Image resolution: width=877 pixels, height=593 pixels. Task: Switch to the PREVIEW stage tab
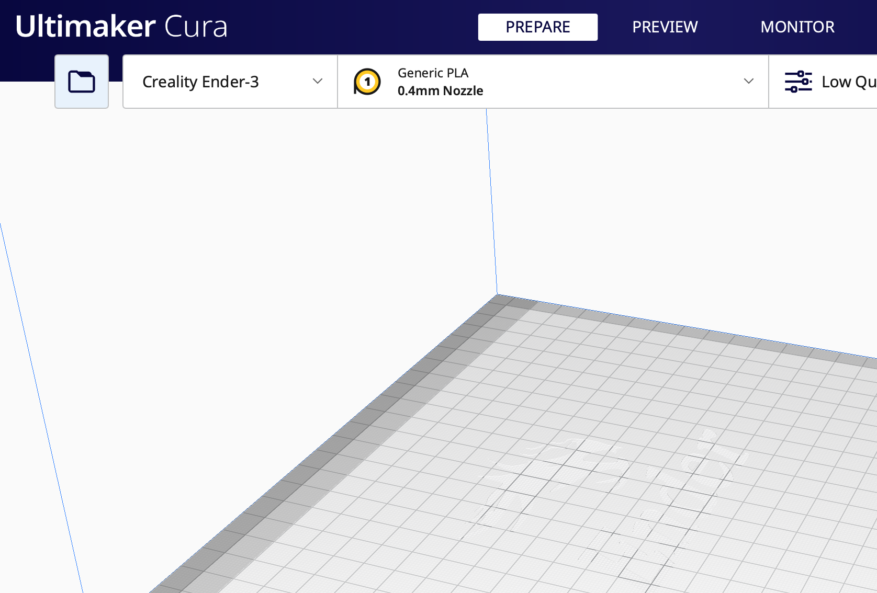665,27
